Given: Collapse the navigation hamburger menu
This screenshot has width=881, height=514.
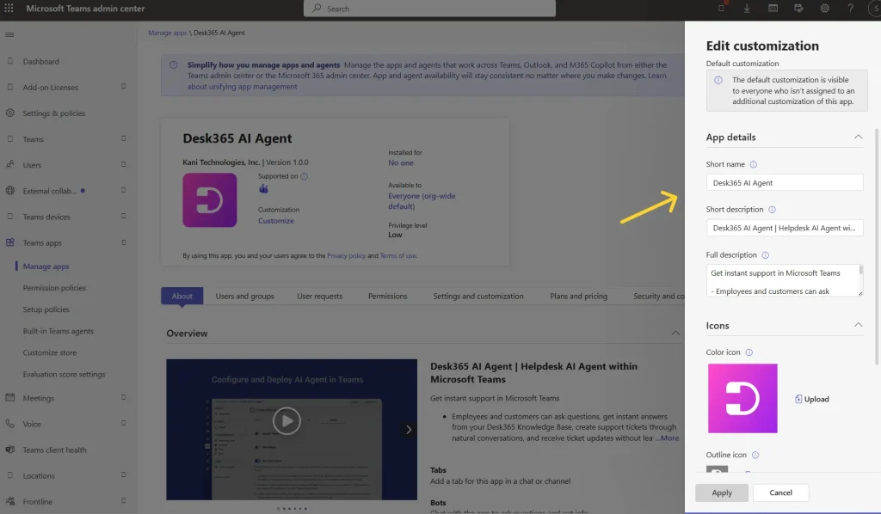Looking at the screenshot, I should click(x=9, y=34).
